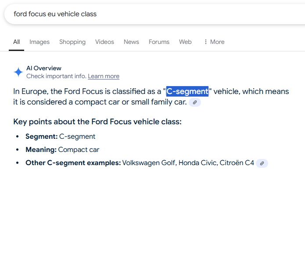
Task: Click 'Check important info.' text
Action: tap(57, 76)
